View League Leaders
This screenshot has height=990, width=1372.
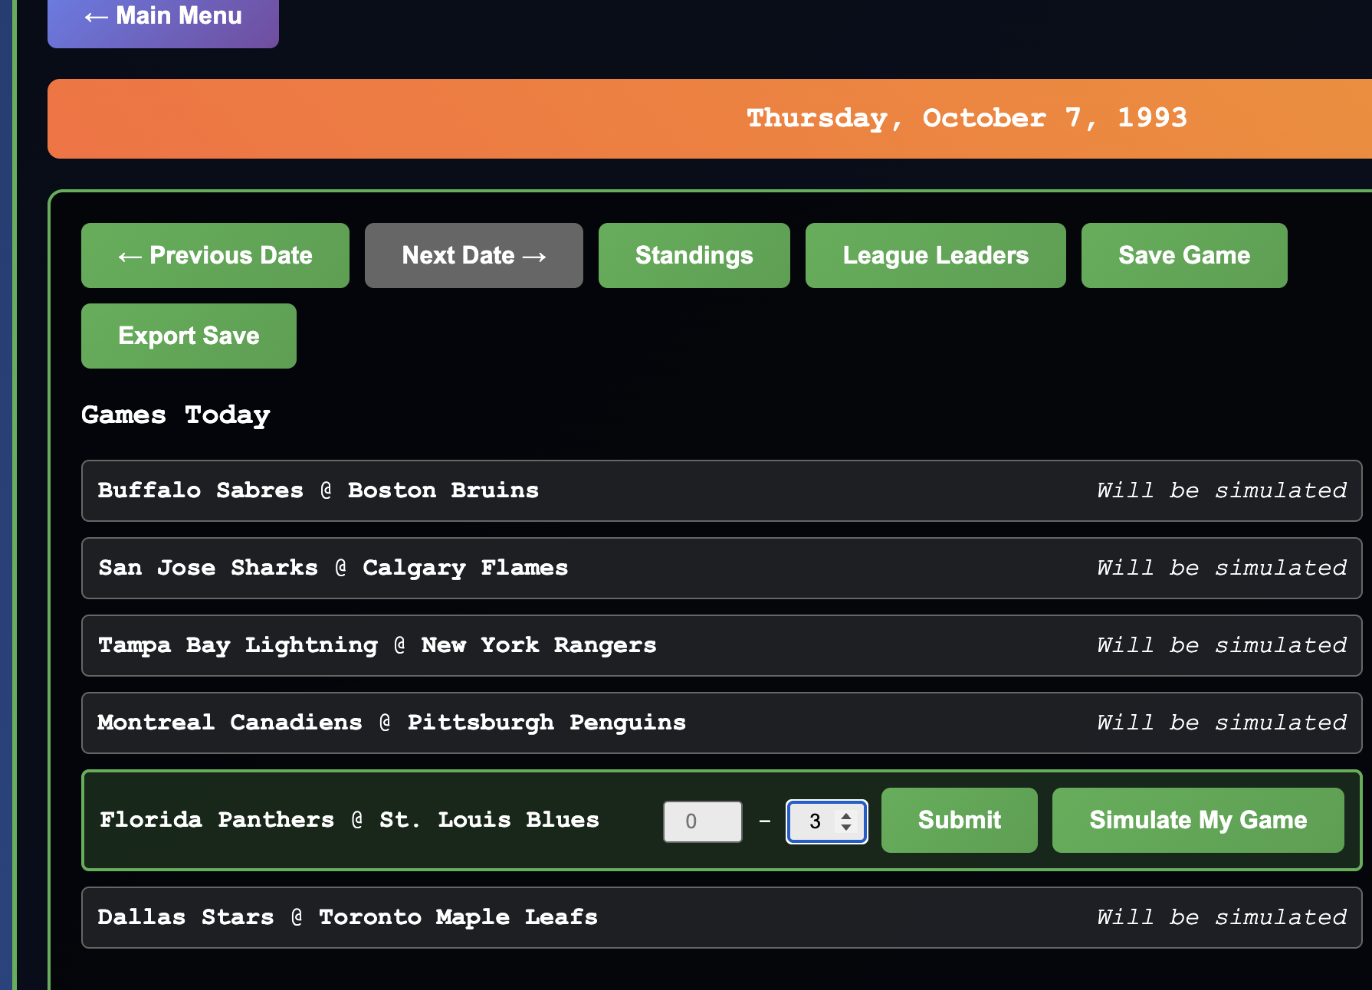point(934,255)
